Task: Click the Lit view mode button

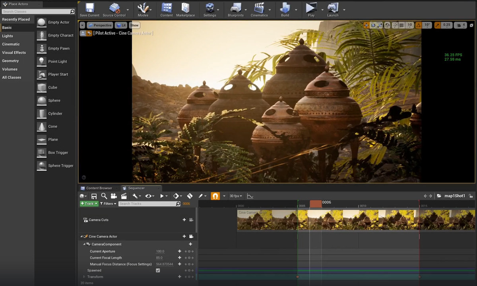Action: (x=121, y=25)
